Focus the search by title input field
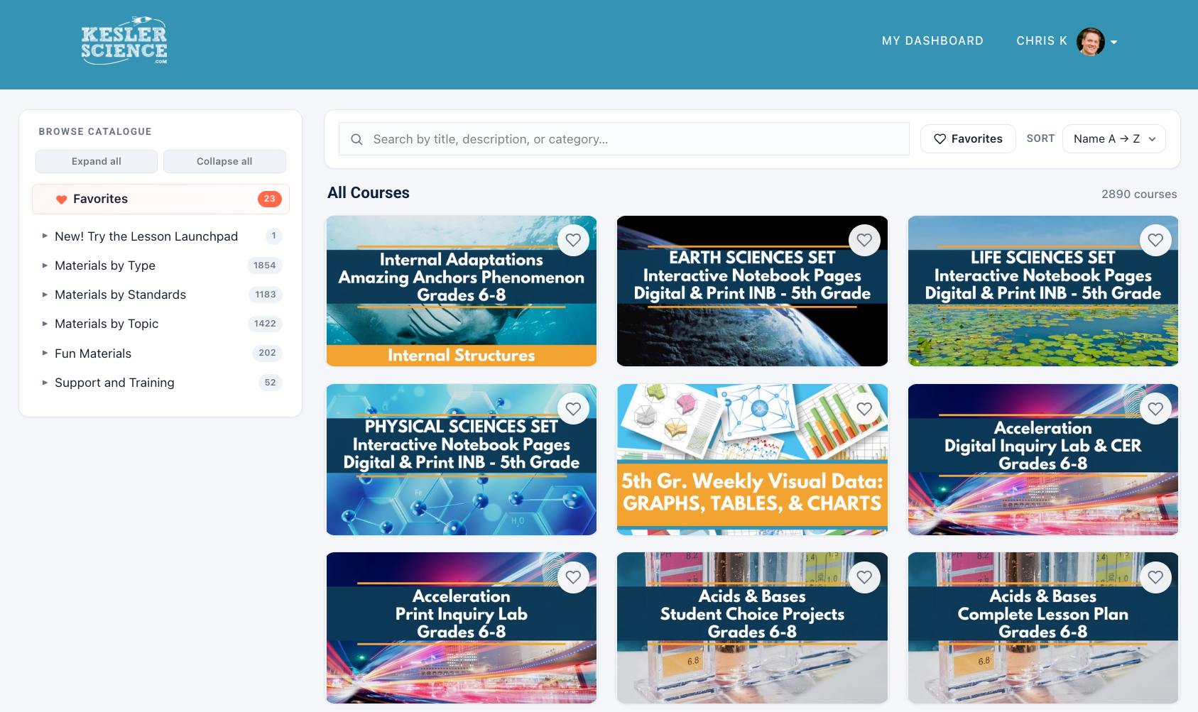The width and height of the screenshot is (1198, 712). pos(624,139)
